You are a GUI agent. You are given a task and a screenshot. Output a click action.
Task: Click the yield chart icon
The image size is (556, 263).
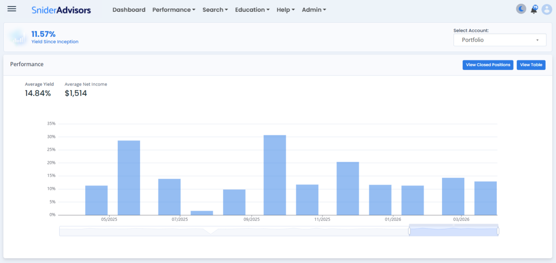(x=18, y=38)
